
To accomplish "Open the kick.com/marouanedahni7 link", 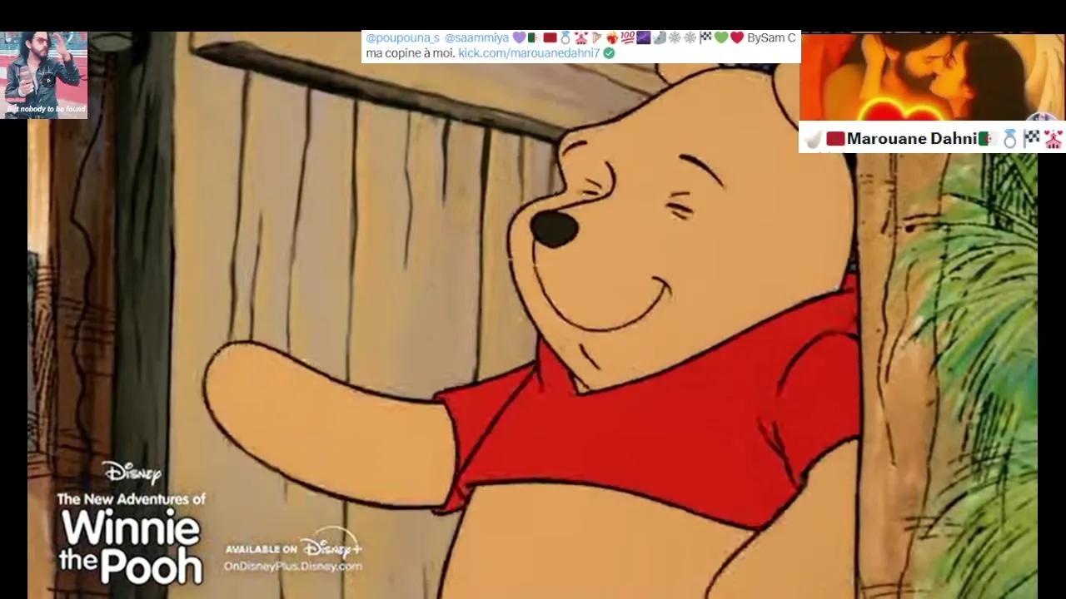I will coord(529,53).
